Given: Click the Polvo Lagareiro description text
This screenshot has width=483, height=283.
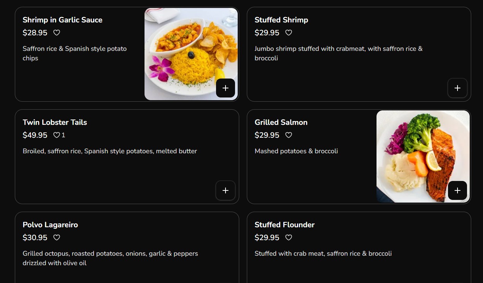Looking at the screenshot, I should [110, 258].
